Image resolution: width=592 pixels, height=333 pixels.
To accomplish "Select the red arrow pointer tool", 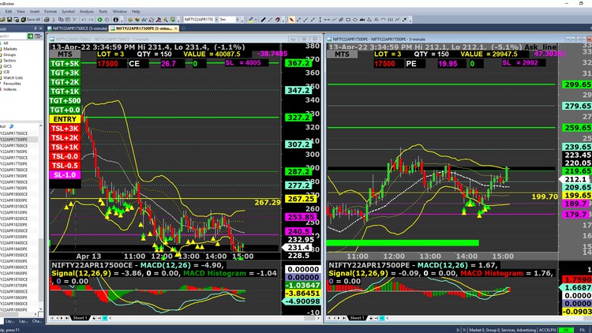I will [x=291, y=20].
